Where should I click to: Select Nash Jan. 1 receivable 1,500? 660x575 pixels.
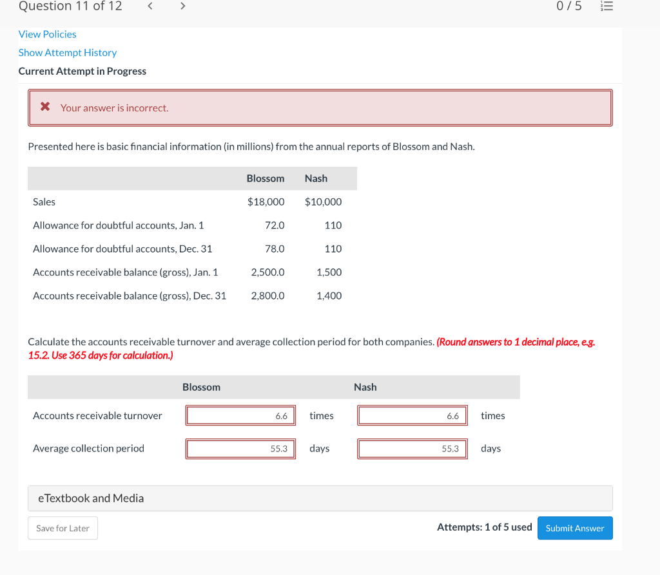[x=329, y=272]
